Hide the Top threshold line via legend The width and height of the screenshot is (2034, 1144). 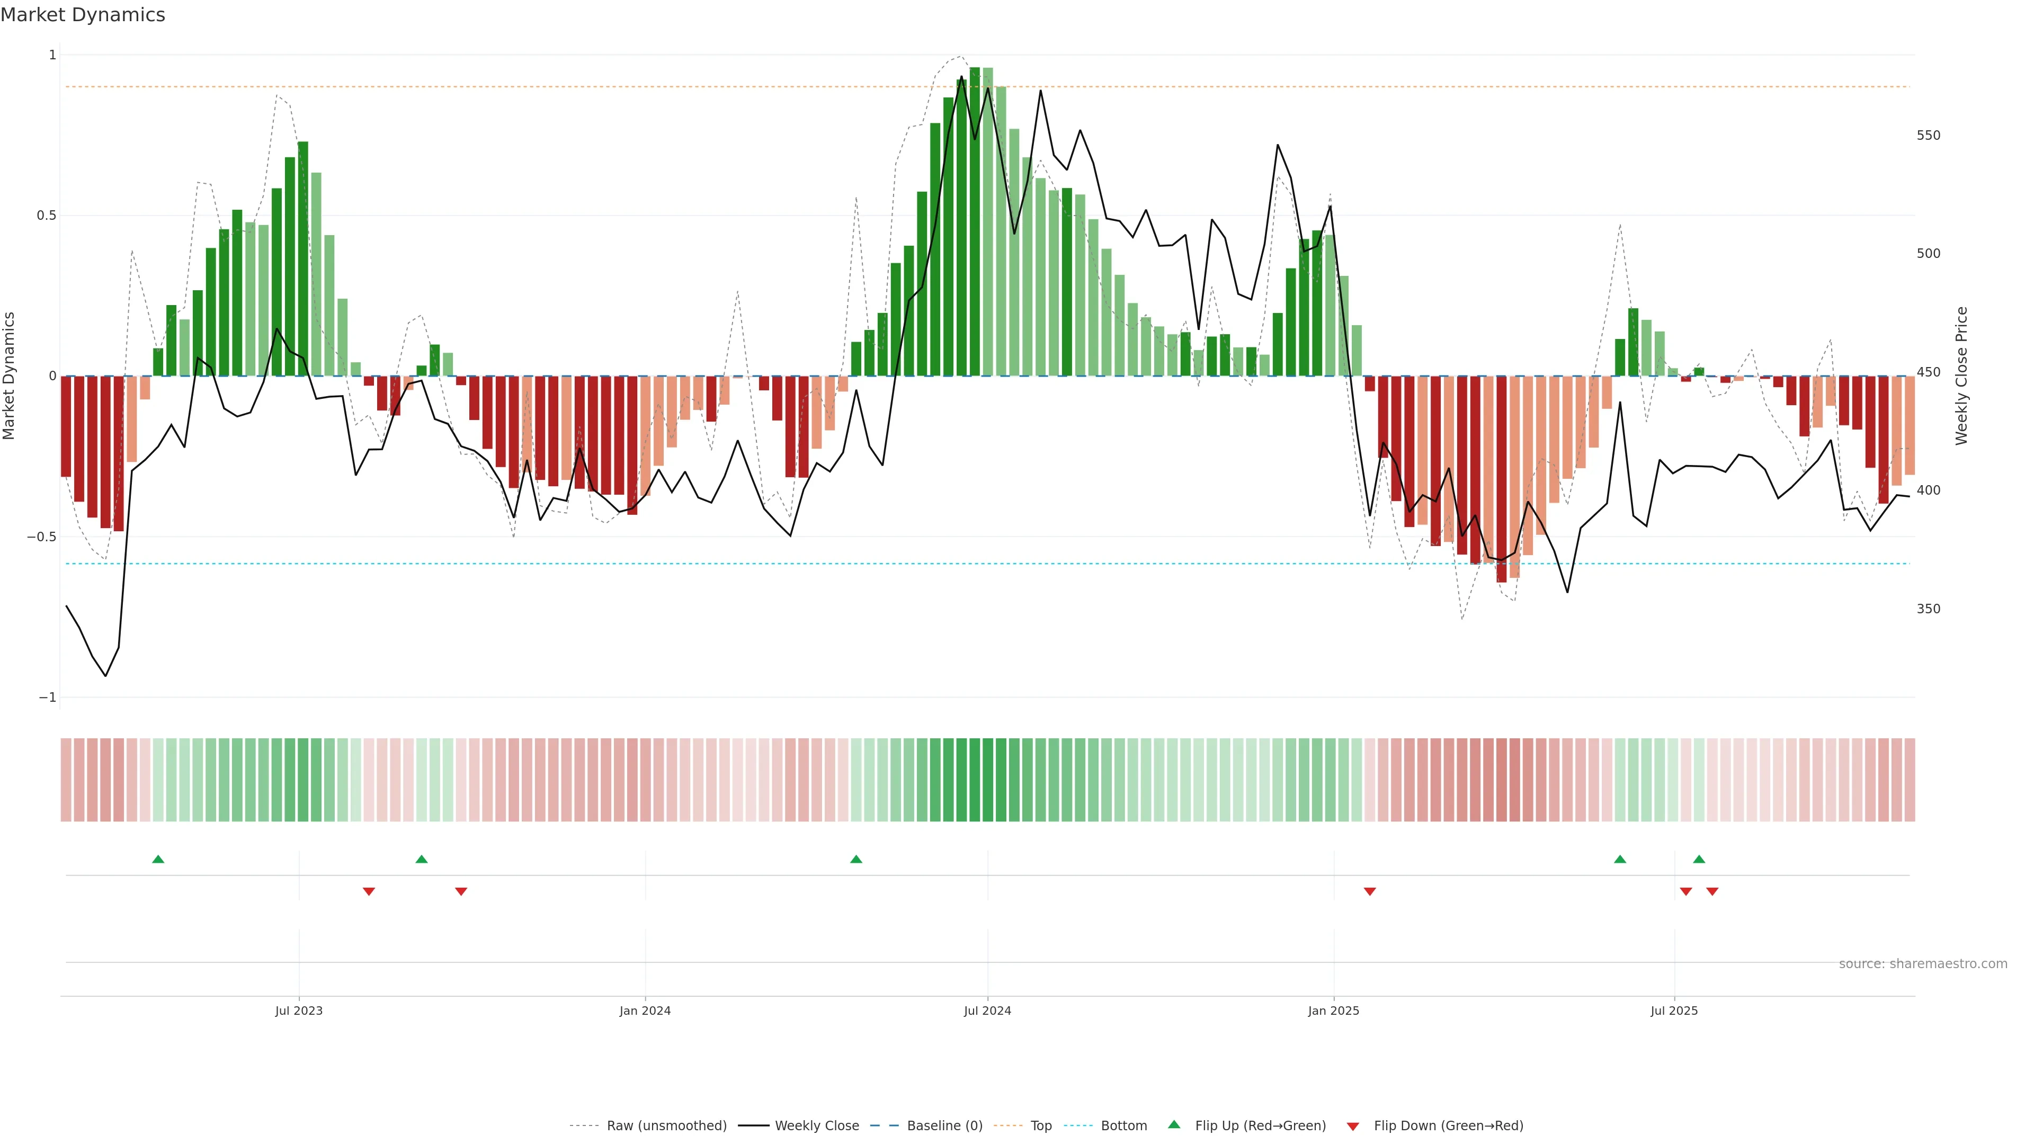(x=1041, y=1126)
